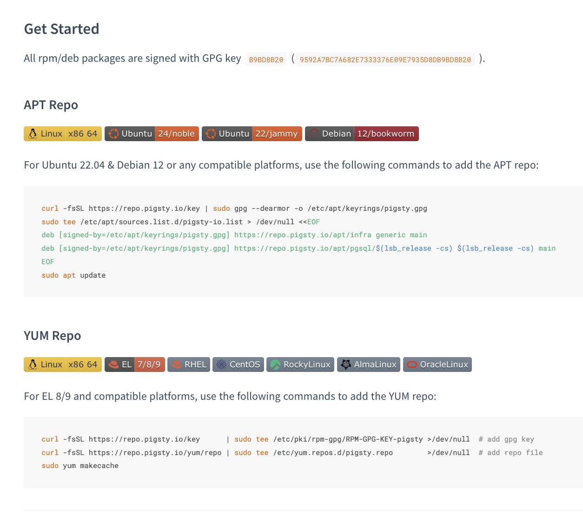Click the CentOS logo icon
Image resolution: width=583 pixels, height=521 pixels.
point(221,365)
